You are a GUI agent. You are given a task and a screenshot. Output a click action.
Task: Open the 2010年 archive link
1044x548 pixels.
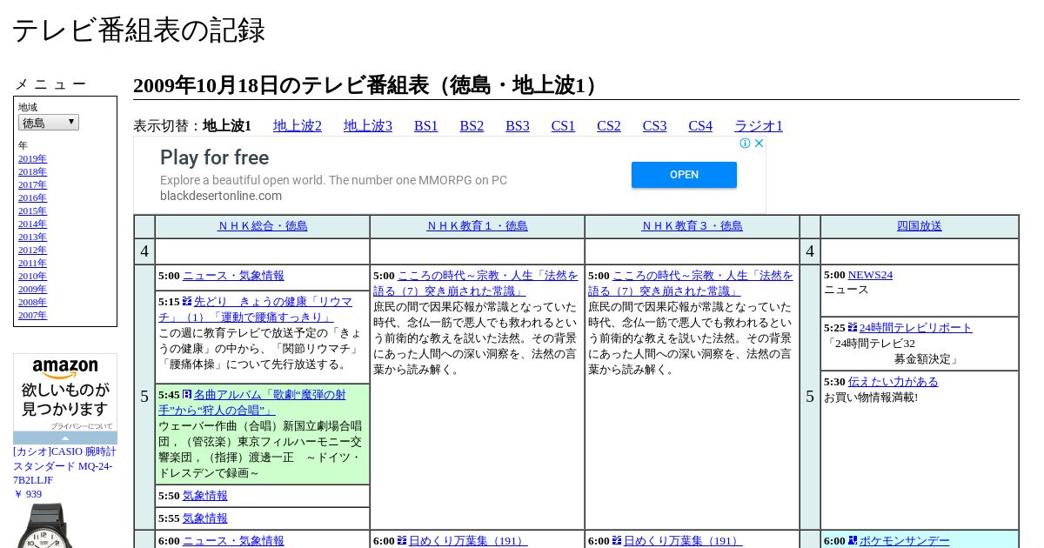tap(32, 277)
